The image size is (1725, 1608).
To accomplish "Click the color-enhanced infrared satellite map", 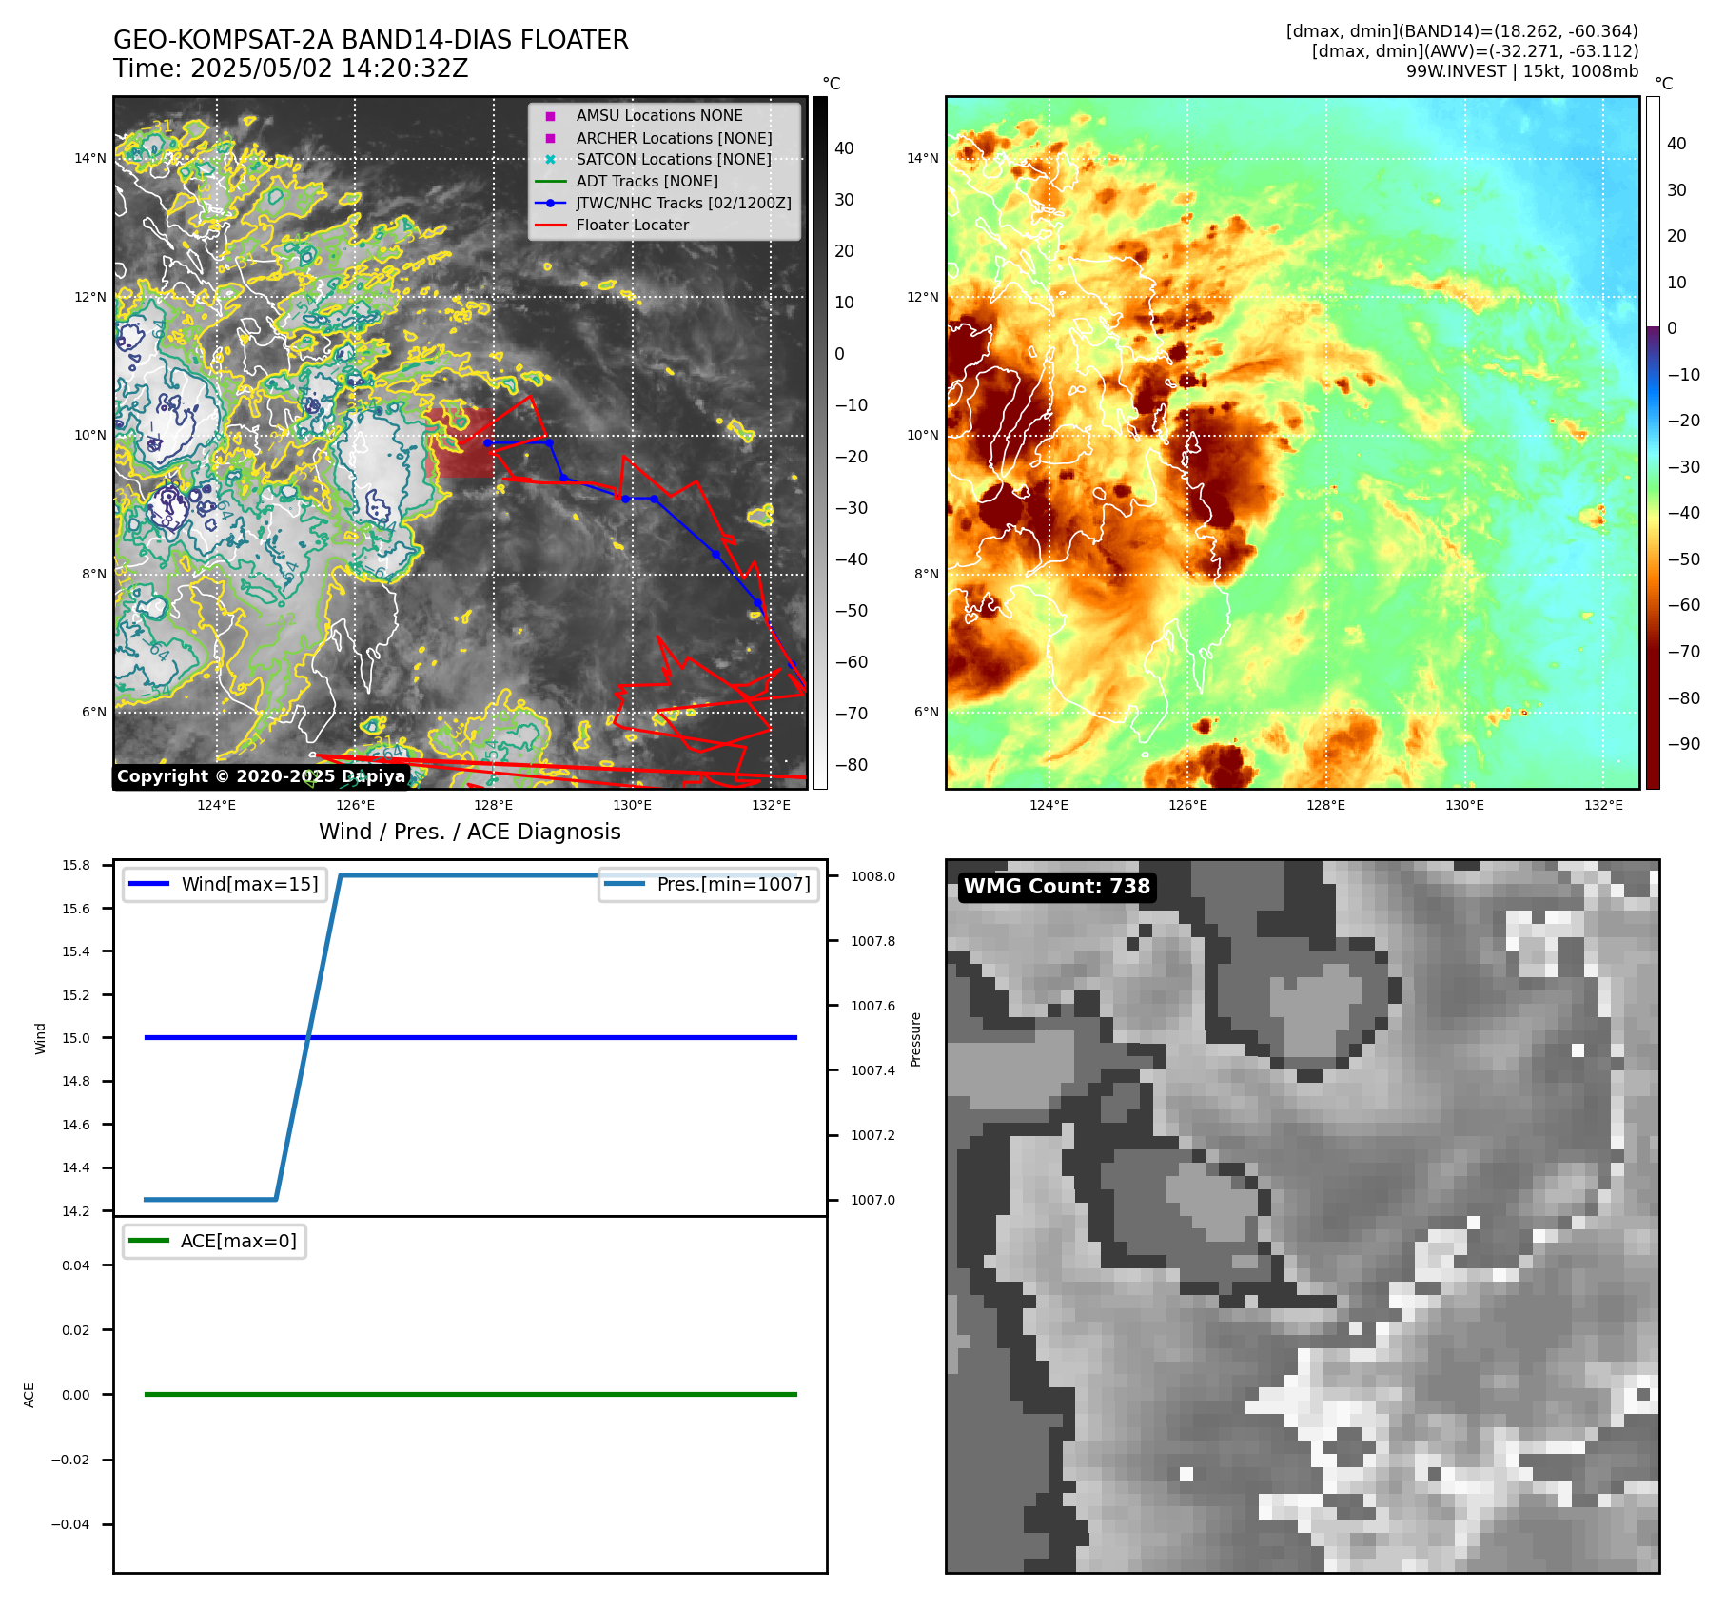I will click(x=1293, y=442).
